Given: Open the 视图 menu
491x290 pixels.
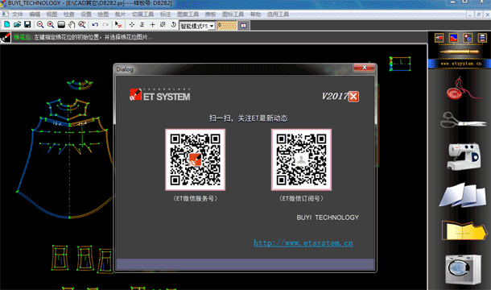Looking at the screenshot, I should (52, 14).
